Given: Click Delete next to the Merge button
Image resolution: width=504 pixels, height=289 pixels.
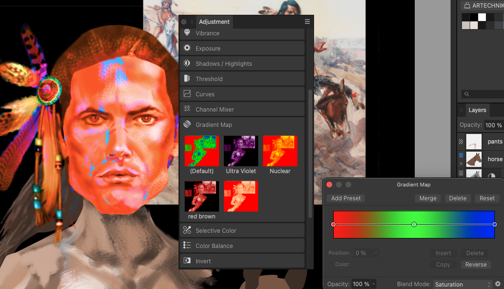Looking at the screenshot, I should [x=458, y=198].
